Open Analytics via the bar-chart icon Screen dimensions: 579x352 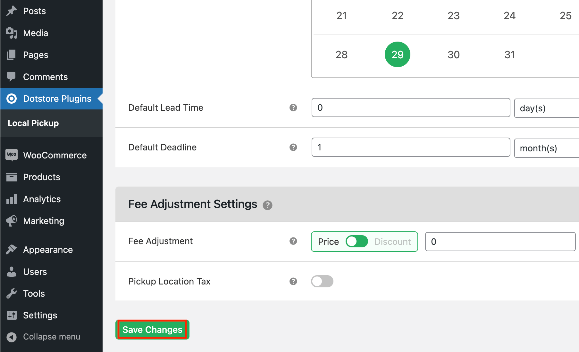12,199
